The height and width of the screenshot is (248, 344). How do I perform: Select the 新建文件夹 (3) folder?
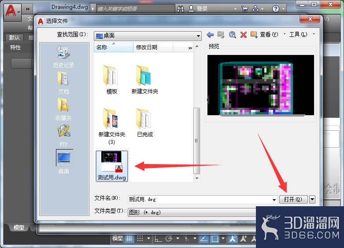112,126
